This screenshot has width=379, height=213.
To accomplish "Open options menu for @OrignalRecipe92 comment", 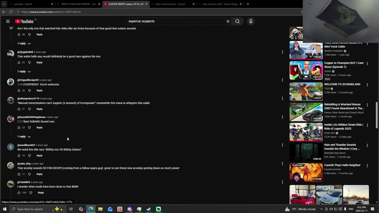I will tap(282, 80).
